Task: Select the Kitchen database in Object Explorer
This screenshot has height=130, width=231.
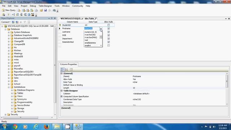Action: tap(17, 51)
